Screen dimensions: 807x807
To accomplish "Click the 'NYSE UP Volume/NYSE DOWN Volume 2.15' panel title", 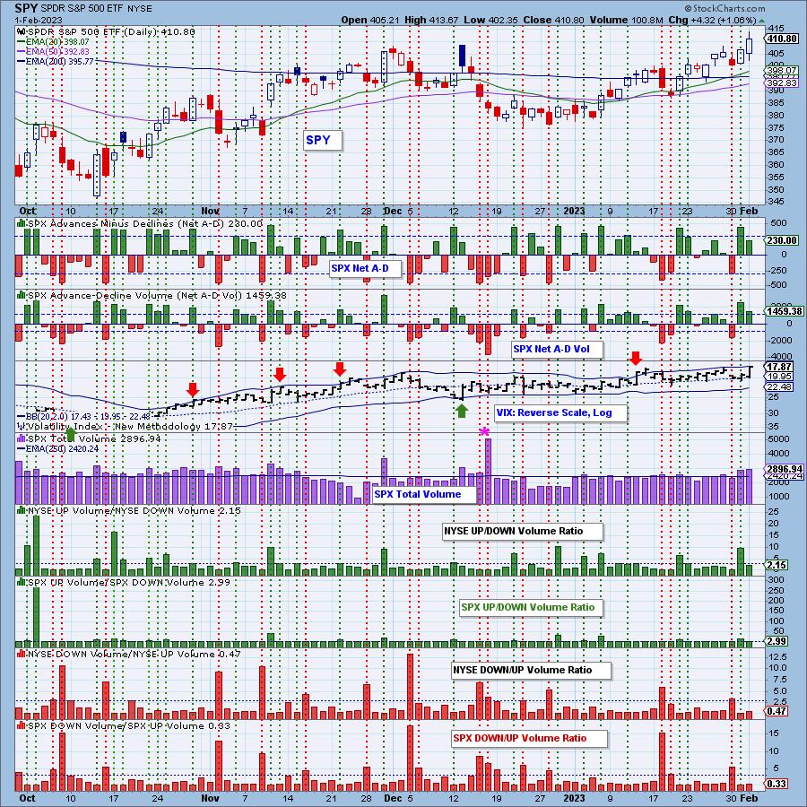I will tap(128, 510).
